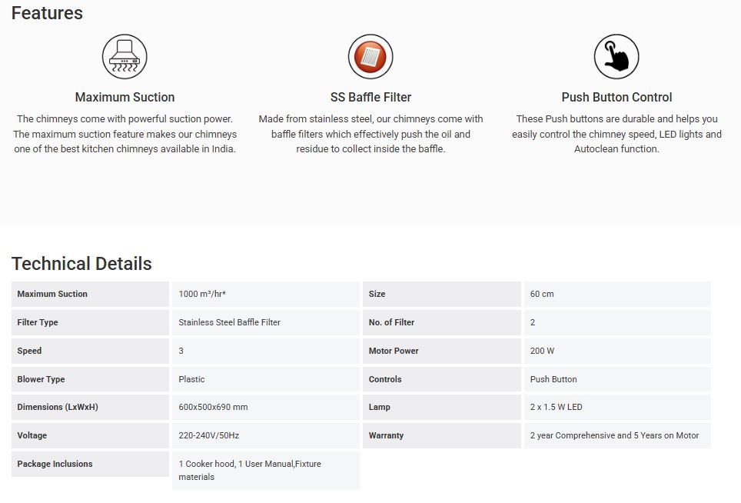The image size is (741, 503).
Task: Click the 2 x 1.5 W LED value
Action: (556, 407)
